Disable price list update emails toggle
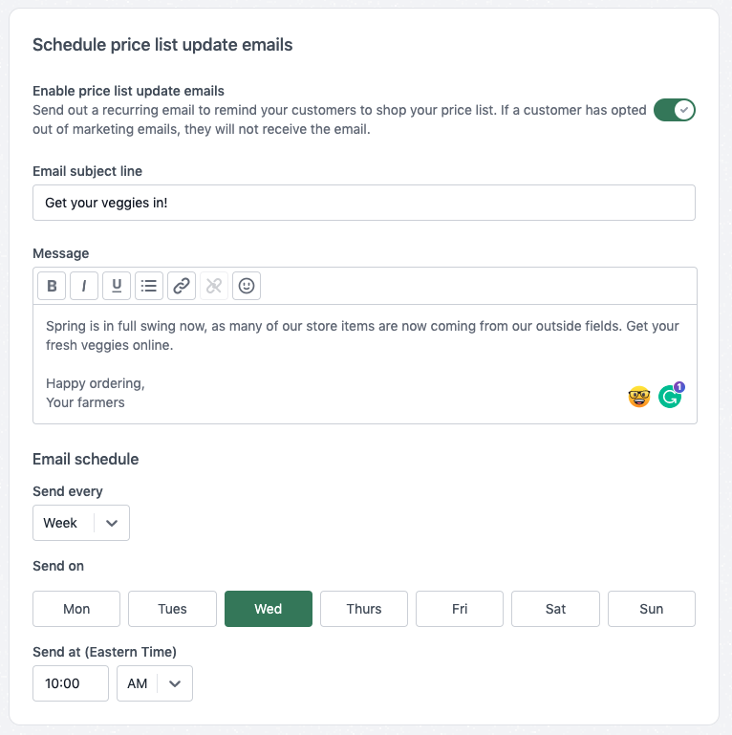The width and height of the screenshot is (732, 735). point(674,110)
